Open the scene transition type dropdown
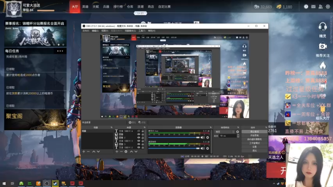333x187 pixels. tap(224, 132)
